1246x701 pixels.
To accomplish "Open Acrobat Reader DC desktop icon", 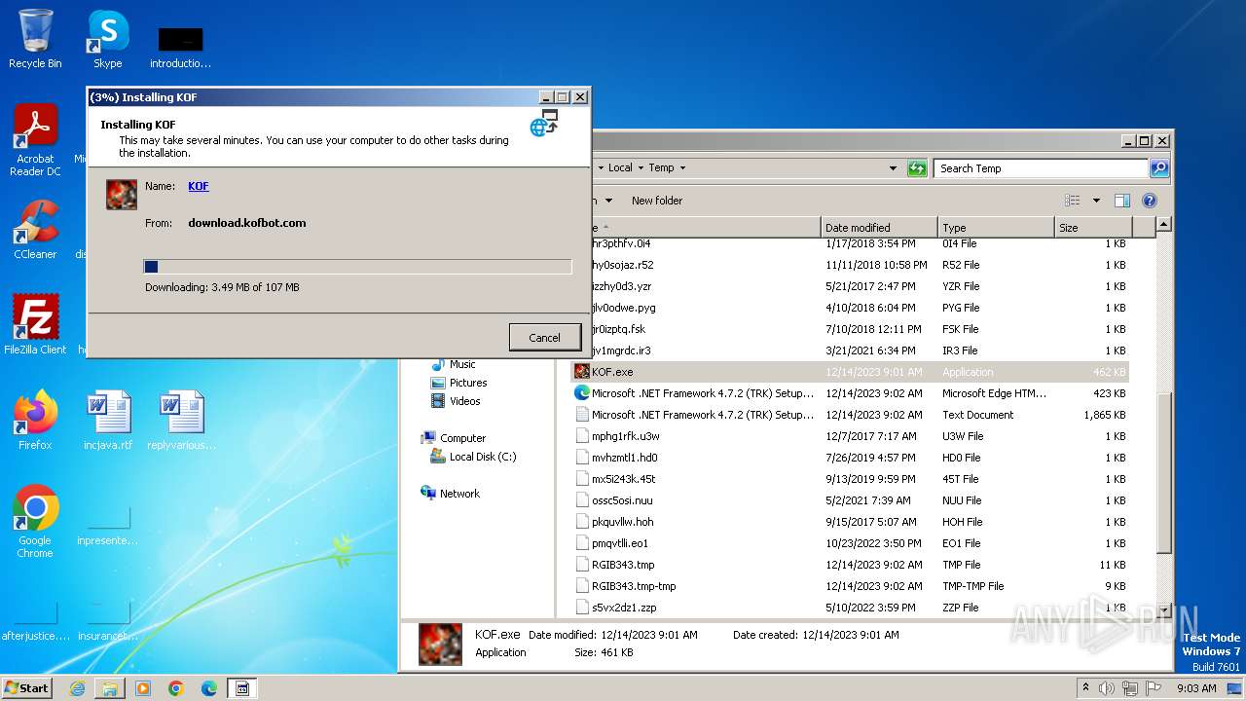I will tap(35, 140).
